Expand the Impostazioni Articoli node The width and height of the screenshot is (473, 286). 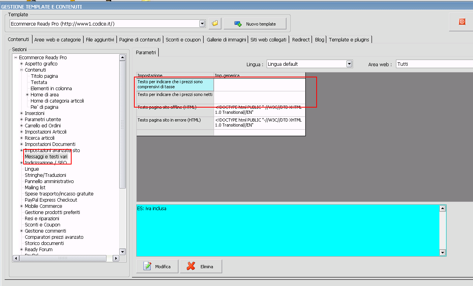(22, 132)
